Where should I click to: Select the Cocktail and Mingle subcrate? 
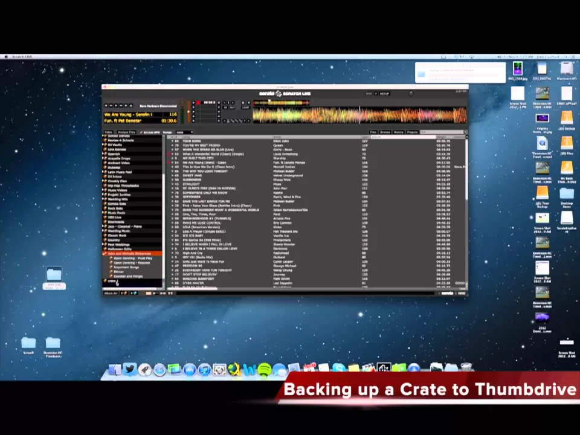tap(128, 276)
